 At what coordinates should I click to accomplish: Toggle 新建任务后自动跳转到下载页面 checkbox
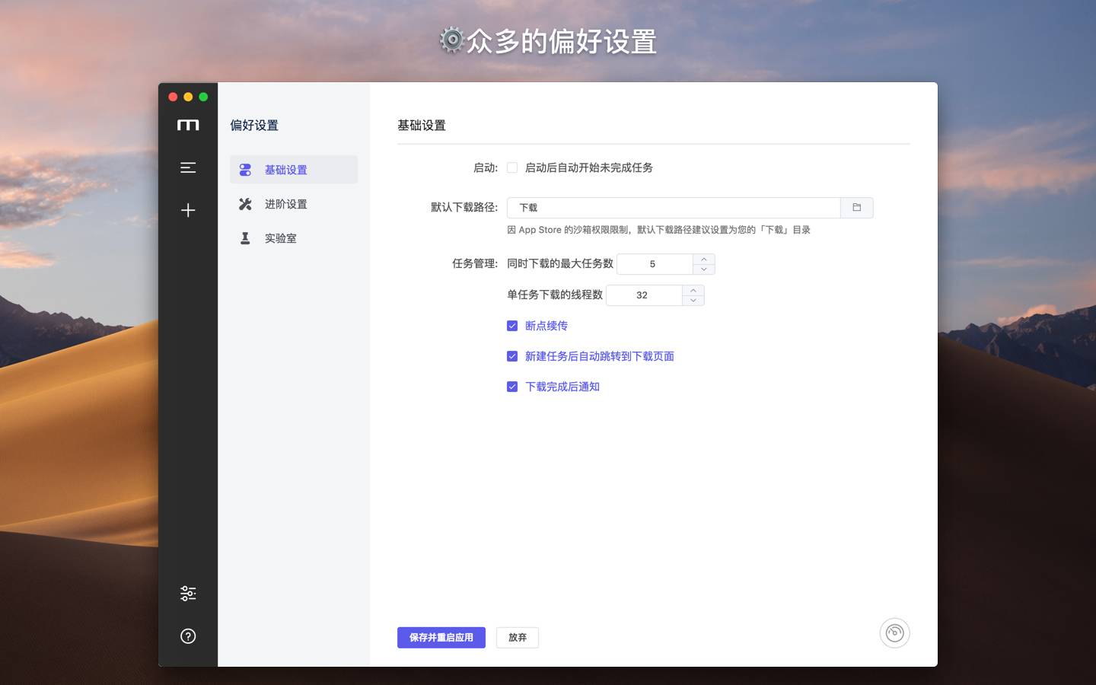click(x=512, y=356)
